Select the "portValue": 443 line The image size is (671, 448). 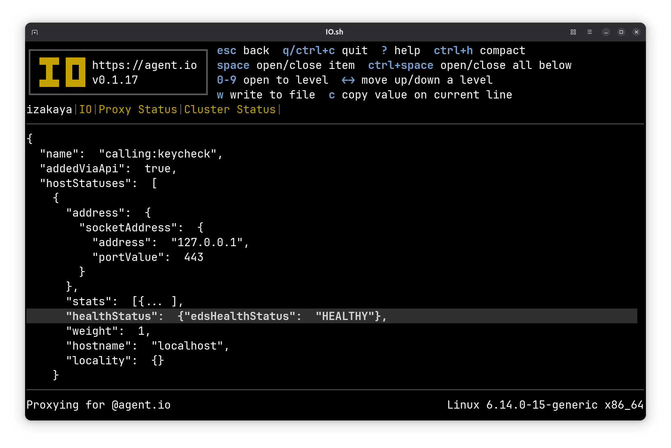tap(148, 257)
